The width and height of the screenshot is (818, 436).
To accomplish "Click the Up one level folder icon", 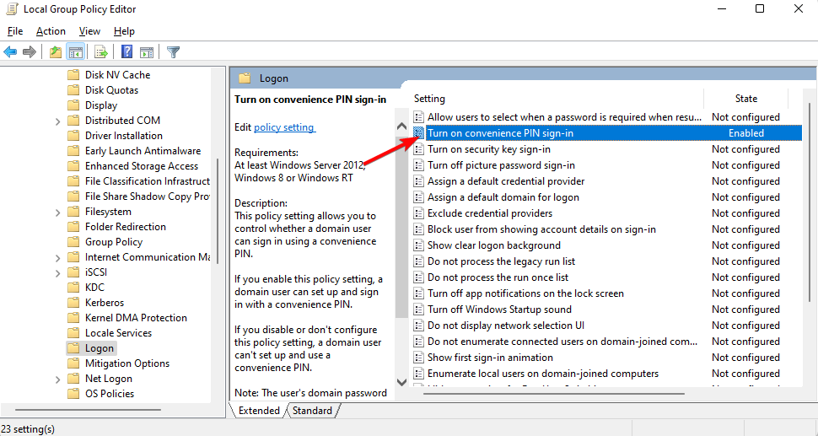I will coord(56,51).
